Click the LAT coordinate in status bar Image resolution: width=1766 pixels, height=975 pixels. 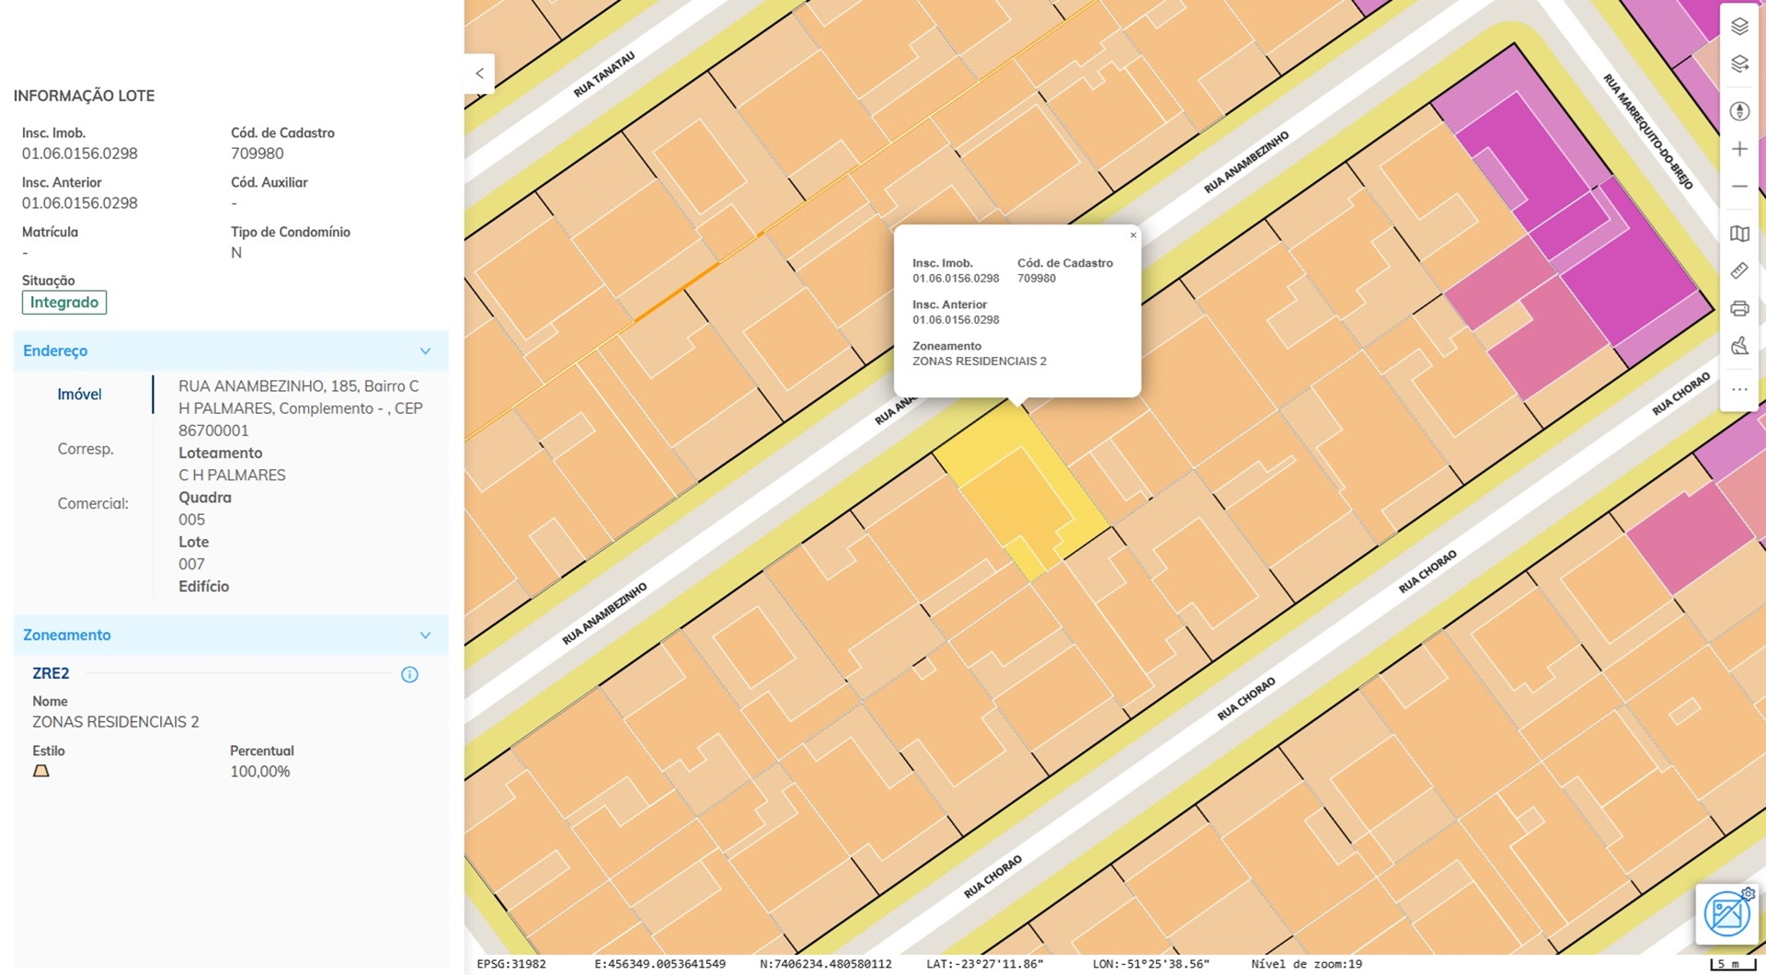(x=985, y=964)
